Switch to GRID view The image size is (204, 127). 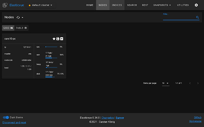pos(8,28)
